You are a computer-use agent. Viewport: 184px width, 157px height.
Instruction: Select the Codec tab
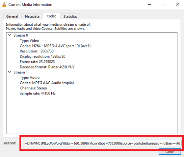coord(52,16)
